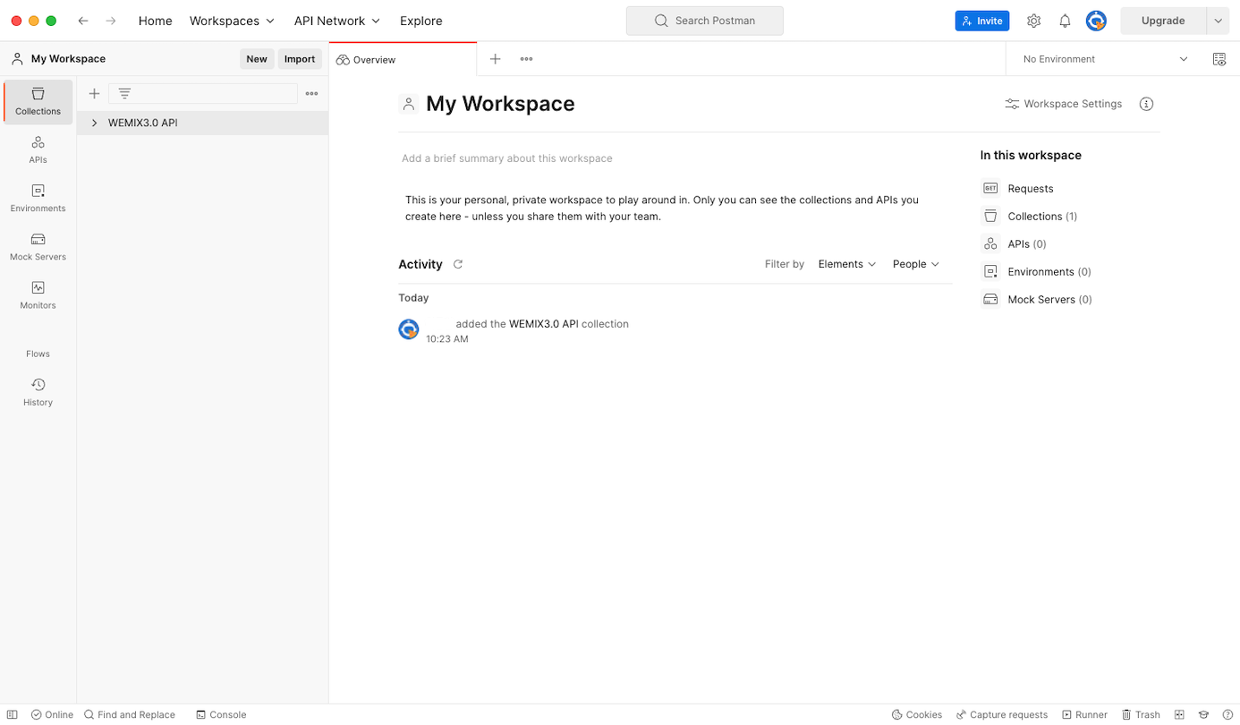Open the No Environment dropdown

1105,59
